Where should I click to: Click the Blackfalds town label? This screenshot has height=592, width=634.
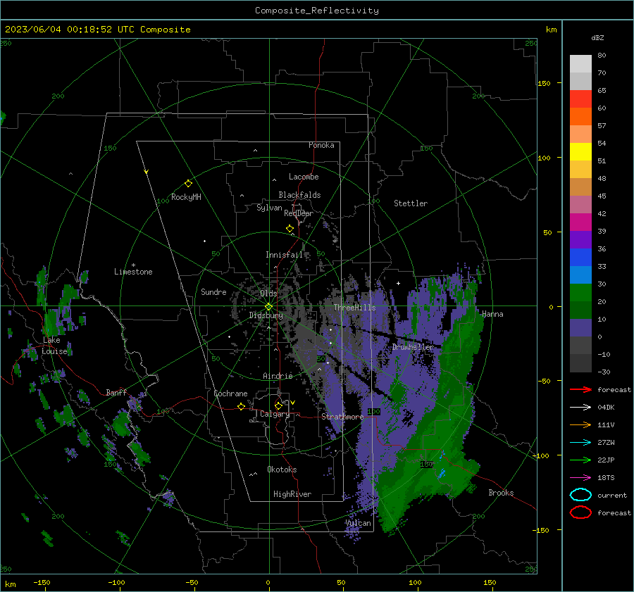[x=299, y=195]
